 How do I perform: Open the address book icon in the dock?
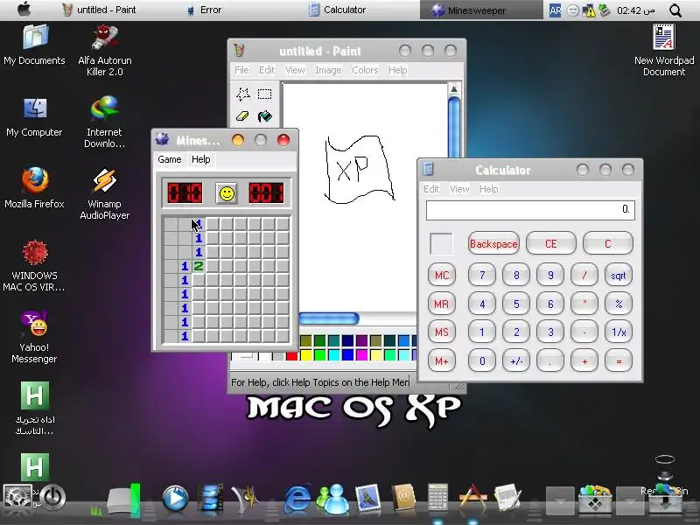403,497
